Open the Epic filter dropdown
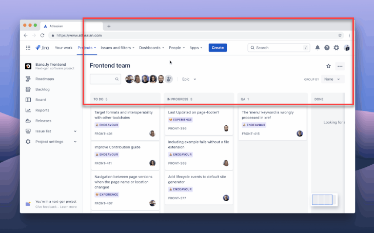Screen dimensions: 374x233 (x=189, y=79)
